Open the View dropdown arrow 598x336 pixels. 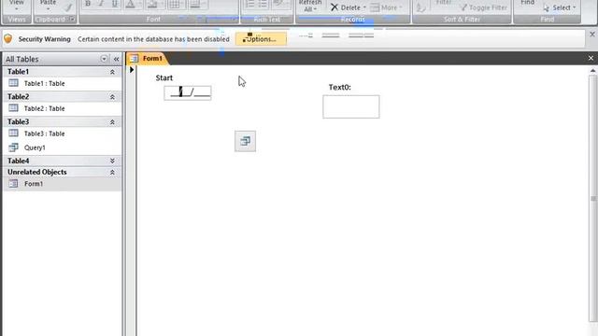tap(17, 8)
